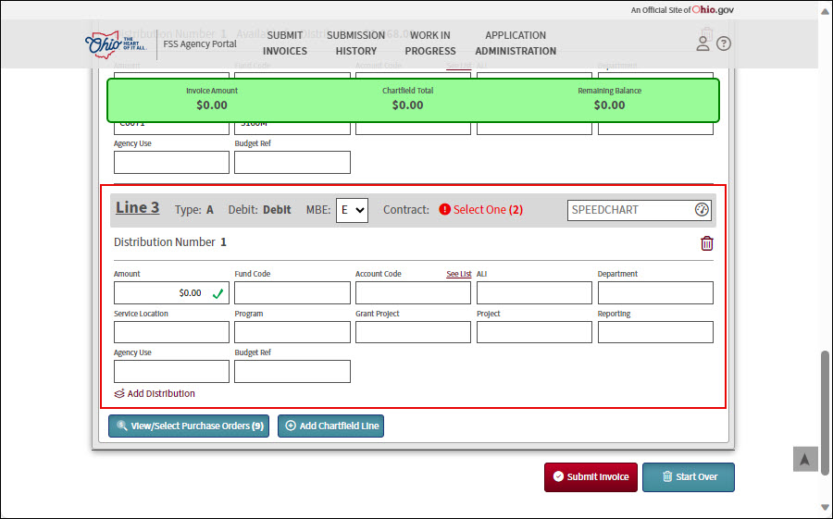This screenshot has height=519, width=833.
Task: Click upper Budget Ref field above Line 3
Action: coord(292,163)
